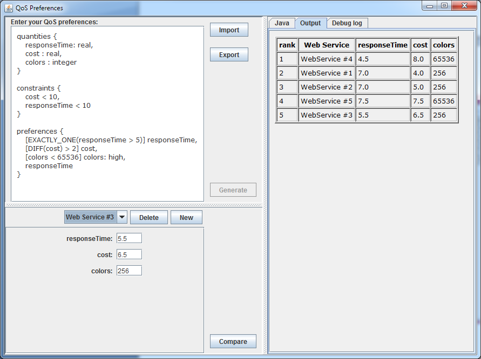Viewport: 481px width, 359px height.
Task: Click the cost input showing 6.5
Action: coord(129,254)
